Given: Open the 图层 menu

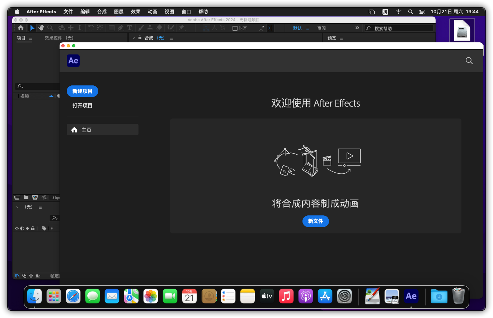Looking at the screenshot, I should 119,11.
